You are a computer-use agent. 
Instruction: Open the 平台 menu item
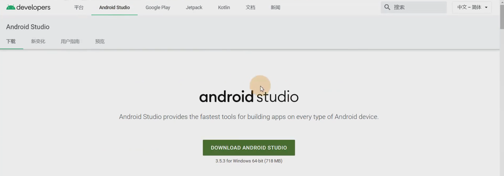(x=79, y=7)
